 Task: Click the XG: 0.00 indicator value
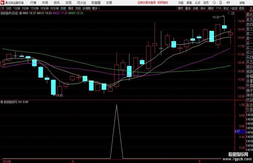pos(23,102)
